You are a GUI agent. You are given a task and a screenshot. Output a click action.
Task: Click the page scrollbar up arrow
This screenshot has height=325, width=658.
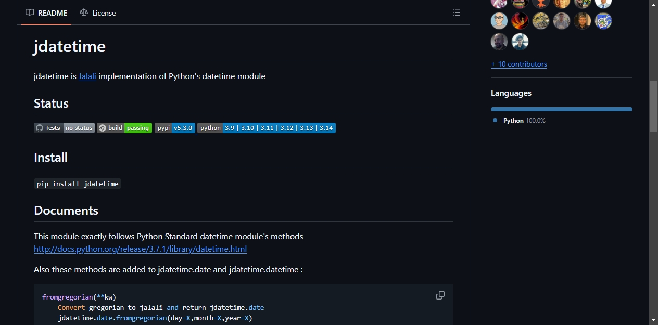pos(653,4)
